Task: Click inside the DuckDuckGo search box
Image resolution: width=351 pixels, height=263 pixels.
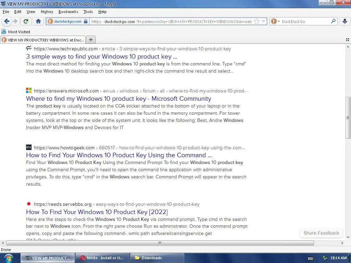Action: click(305, 22)
